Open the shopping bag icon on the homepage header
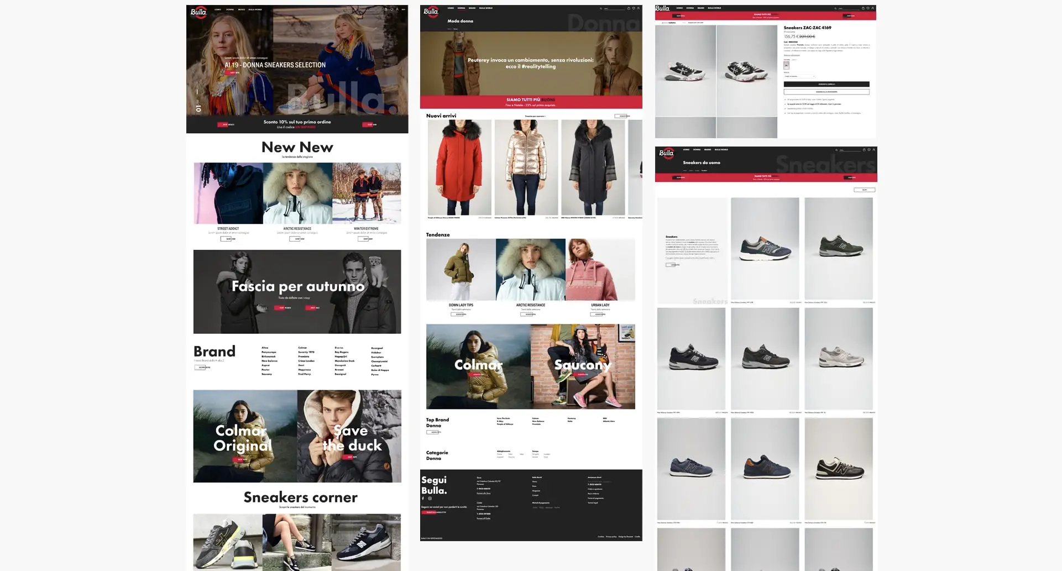 tap(385, 9)
